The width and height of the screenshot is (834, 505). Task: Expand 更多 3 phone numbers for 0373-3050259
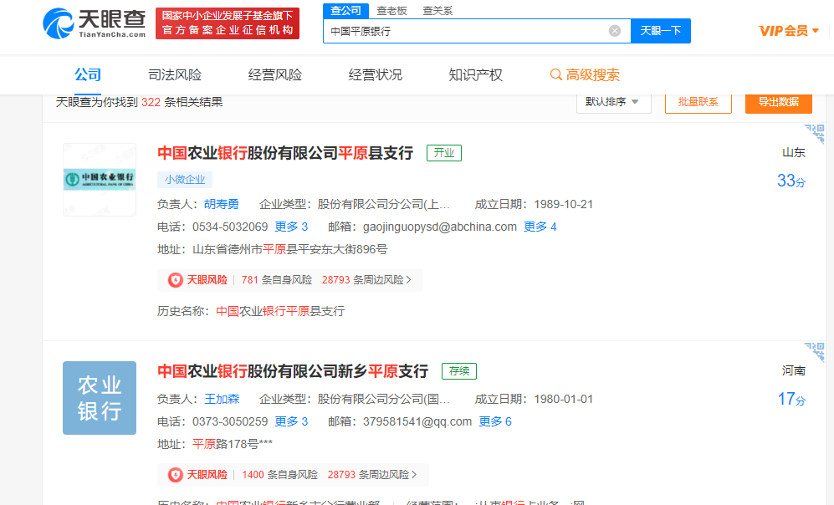click(291, 421)
